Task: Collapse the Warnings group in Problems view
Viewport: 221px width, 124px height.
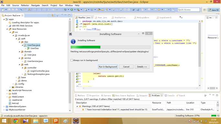Action: [x=77, y=106]
